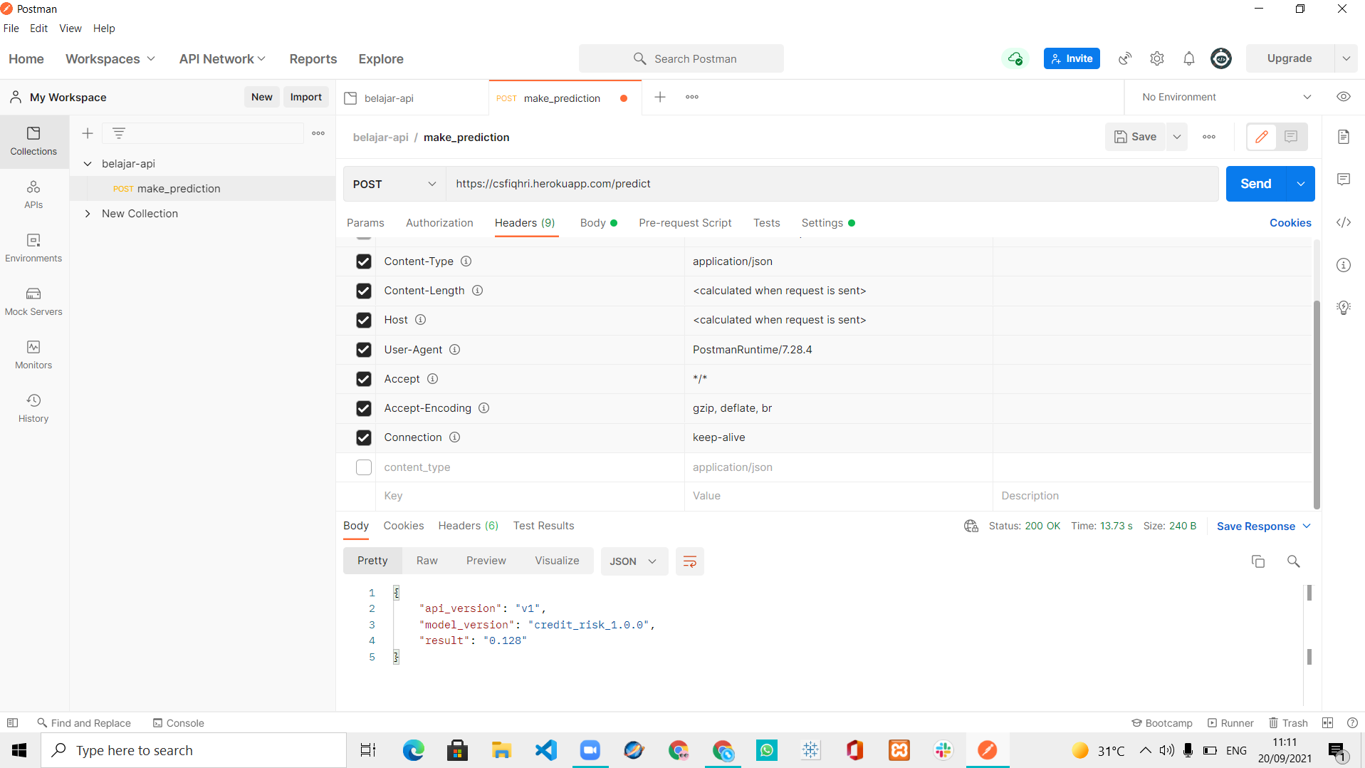Uncheck the Content-Type header checkbox

(x=364, y=261)
